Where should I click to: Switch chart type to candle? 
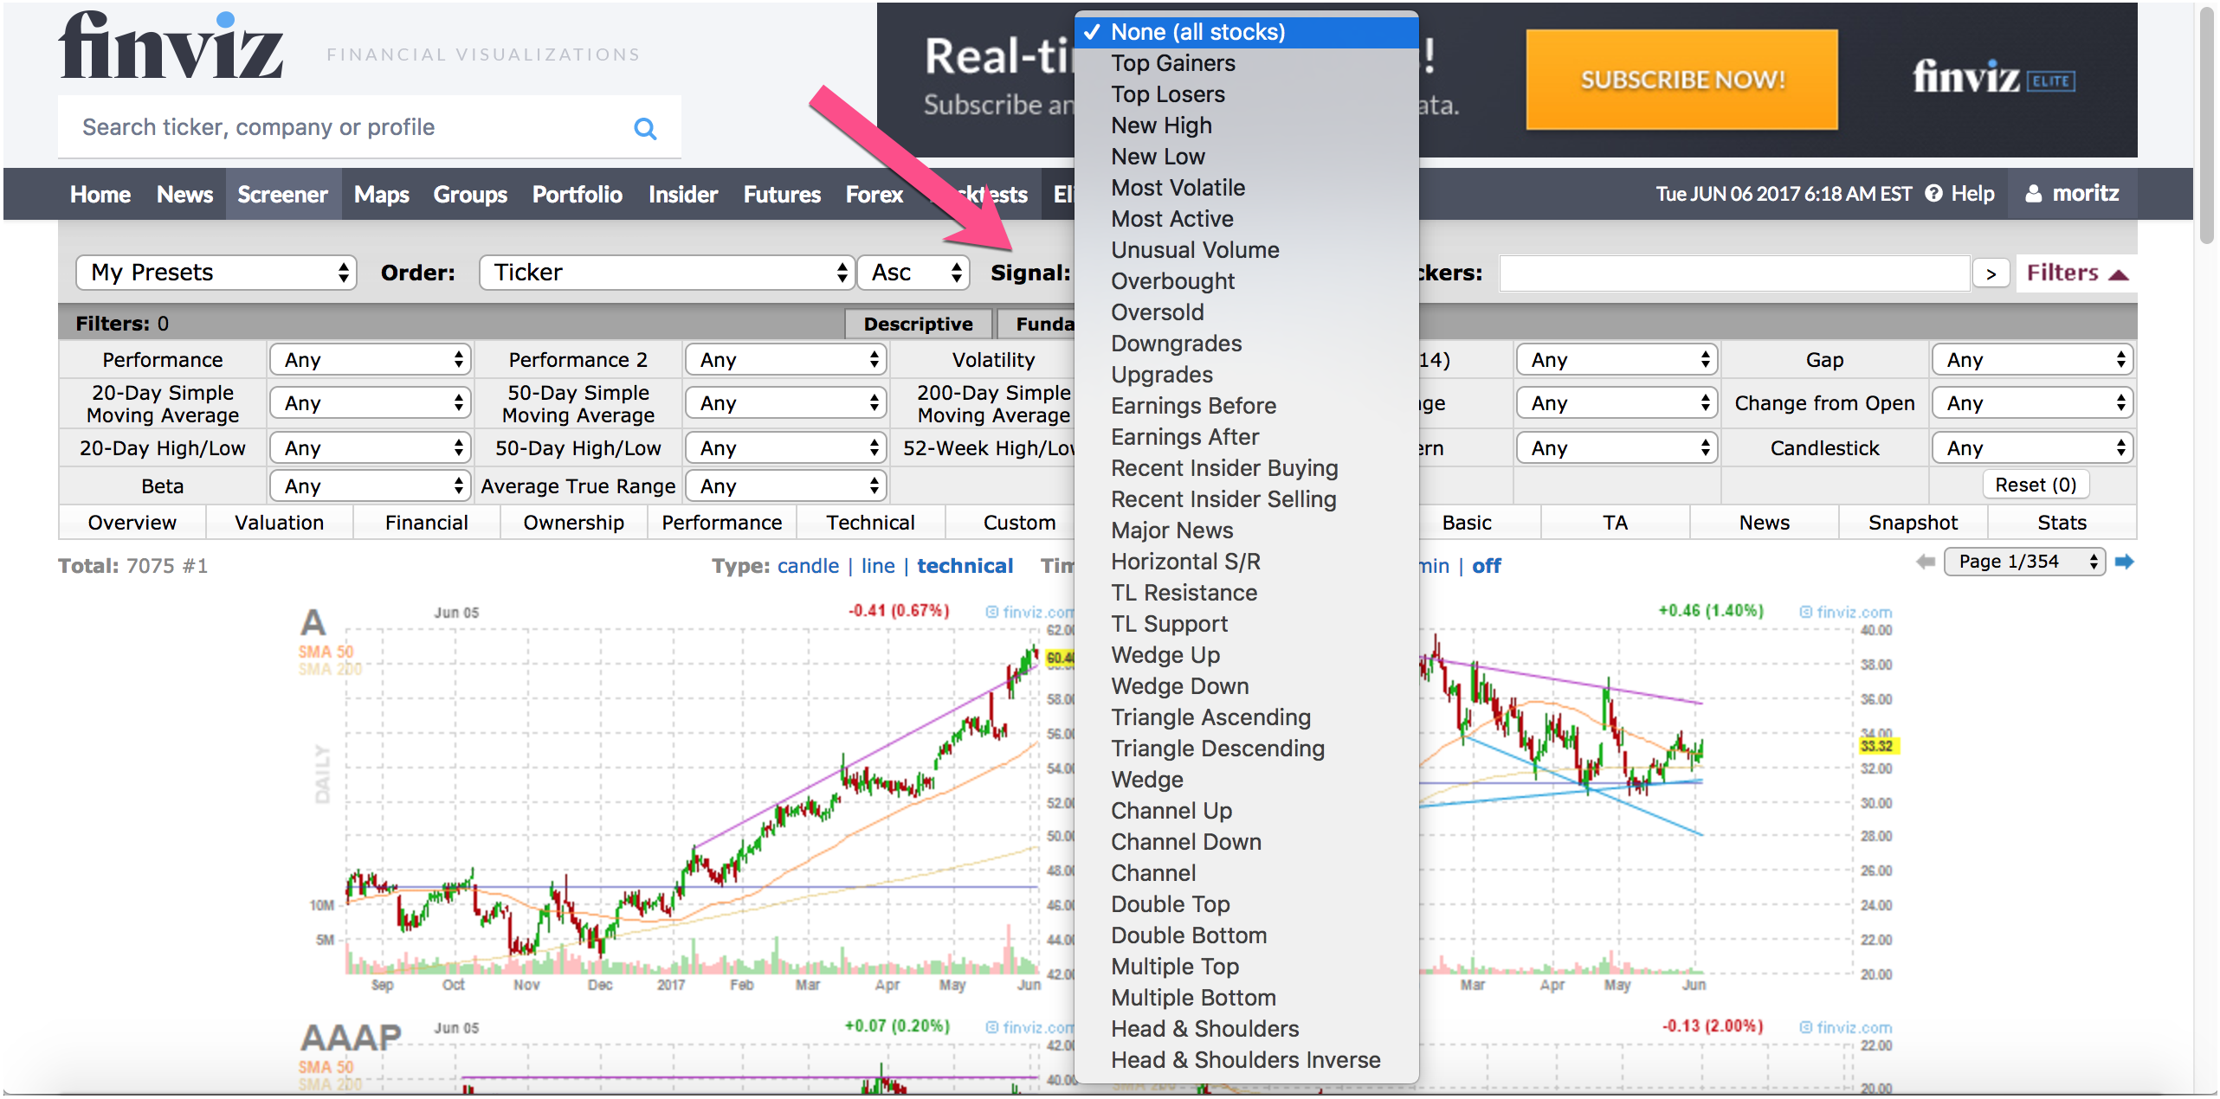pos(807,566)
